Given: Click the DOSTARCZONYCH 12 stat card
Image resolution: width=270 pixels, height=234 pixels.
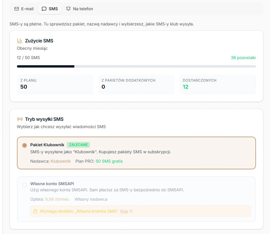Looking at the screenshot, I should (x=218, y=85).
